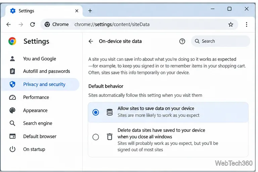Image resolution: width=258 pixels, height=172 pixels.
Task: Click the 'Settings' sidebar heading
Action: pos(36,41)
